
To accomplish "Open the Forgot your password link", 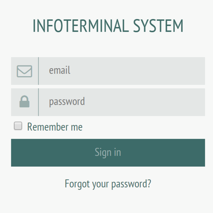I will click(x=108, y=184).
